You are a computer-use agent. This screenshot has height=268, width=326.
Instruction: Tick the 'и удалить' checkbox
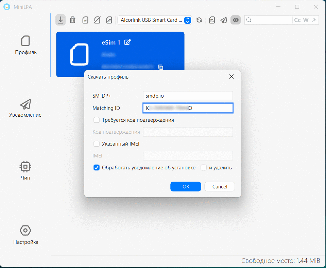[x=204, y=168]
